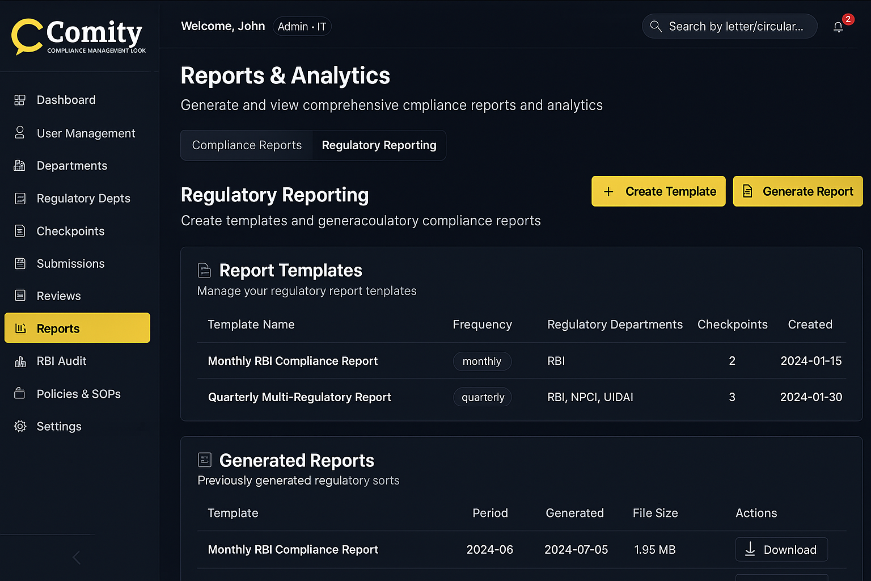The height and width of the screenshot is (581, 871).
Task: Click the 2024-07-05 generated date
Action: [576, 550]
